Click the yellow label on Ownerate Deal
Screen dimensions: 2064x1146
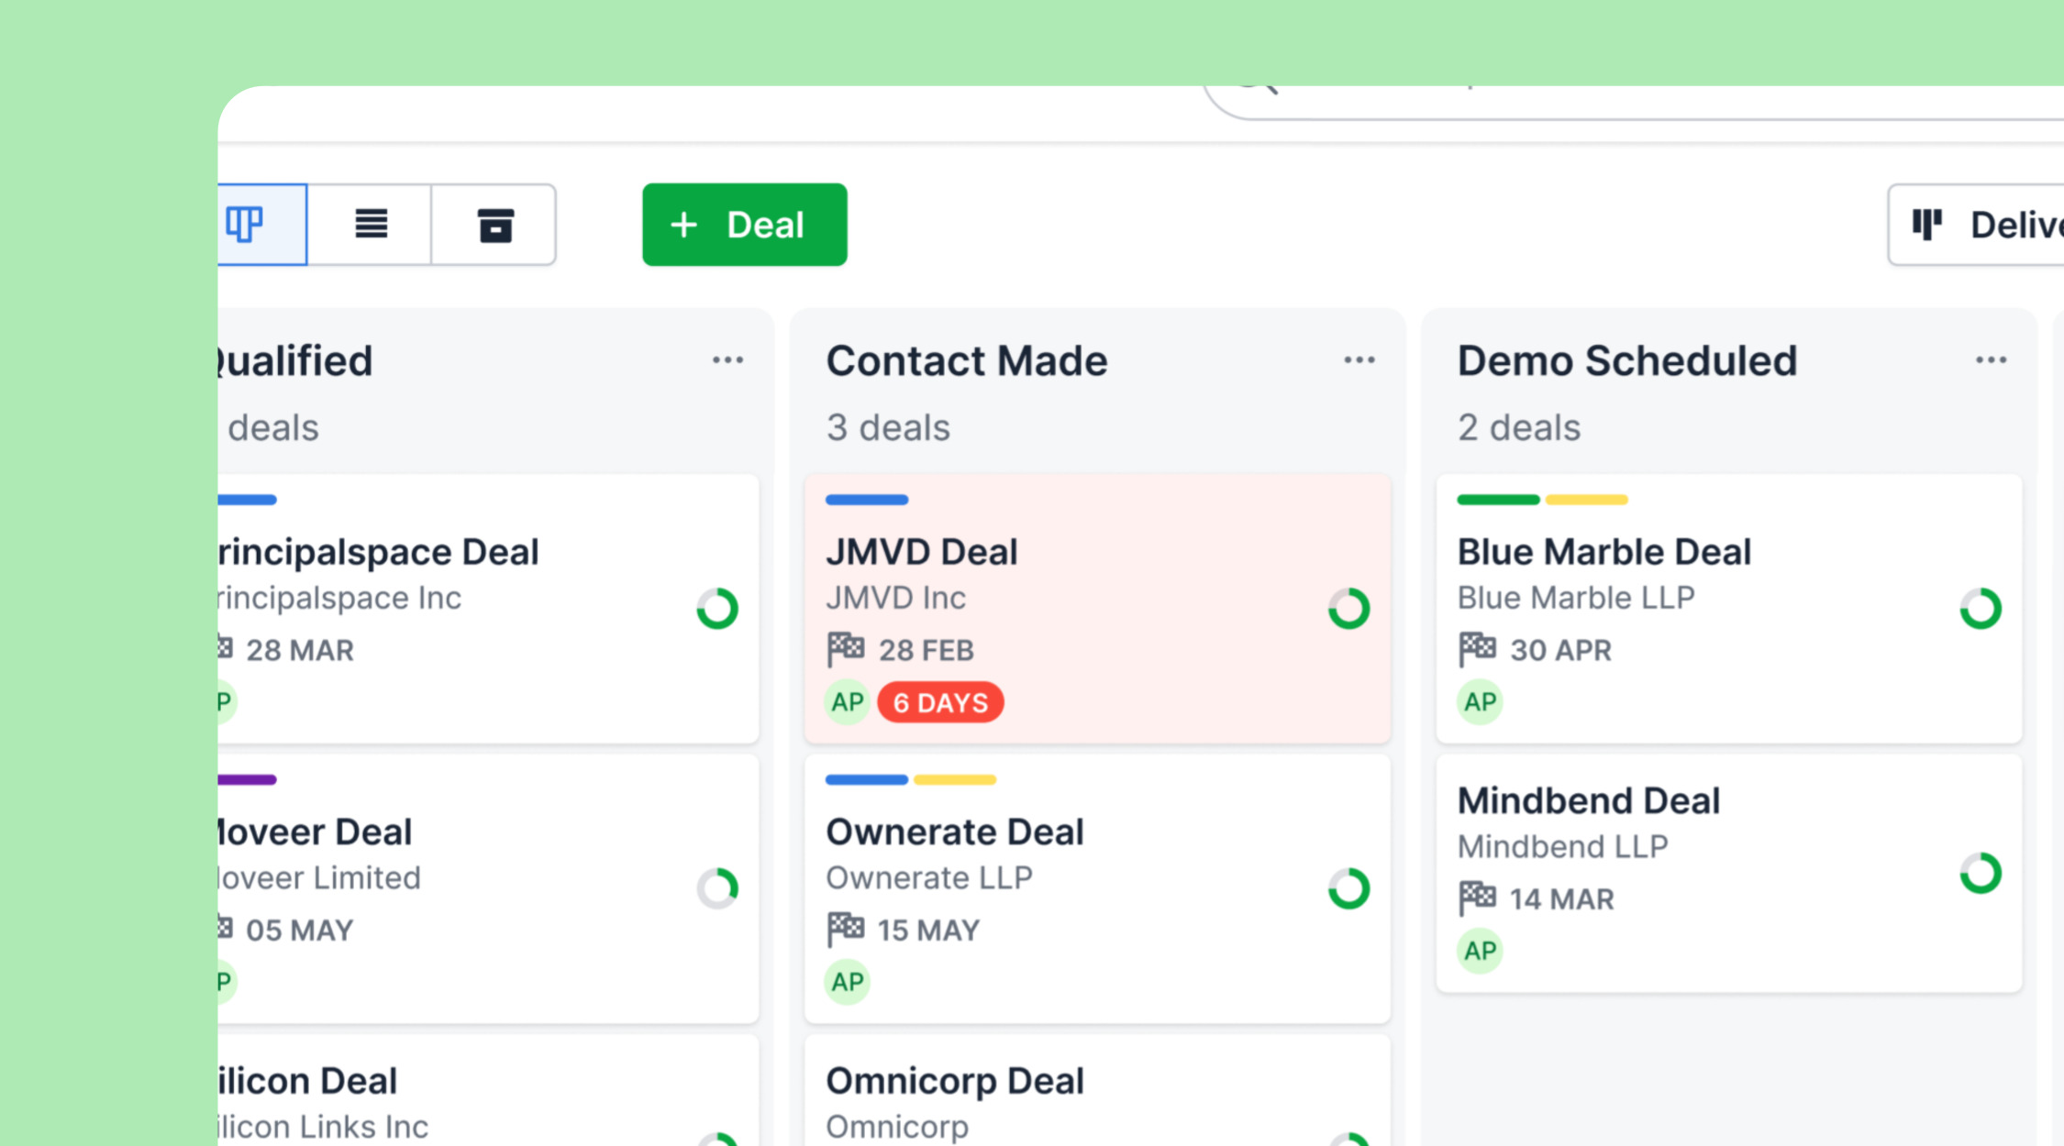coord(954,780)
